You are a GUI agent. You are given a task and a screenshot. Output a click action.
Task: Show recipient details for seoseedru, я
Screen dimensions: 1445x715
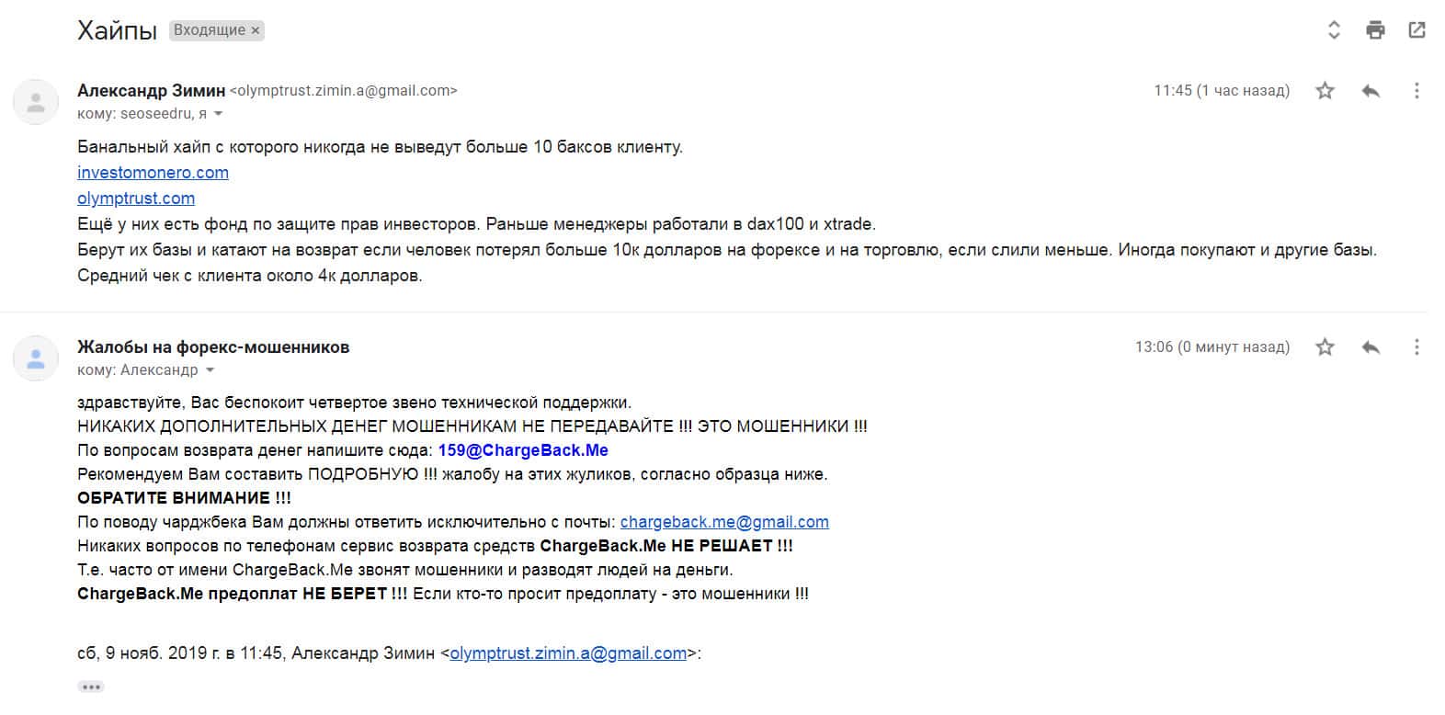click(218, 114)
